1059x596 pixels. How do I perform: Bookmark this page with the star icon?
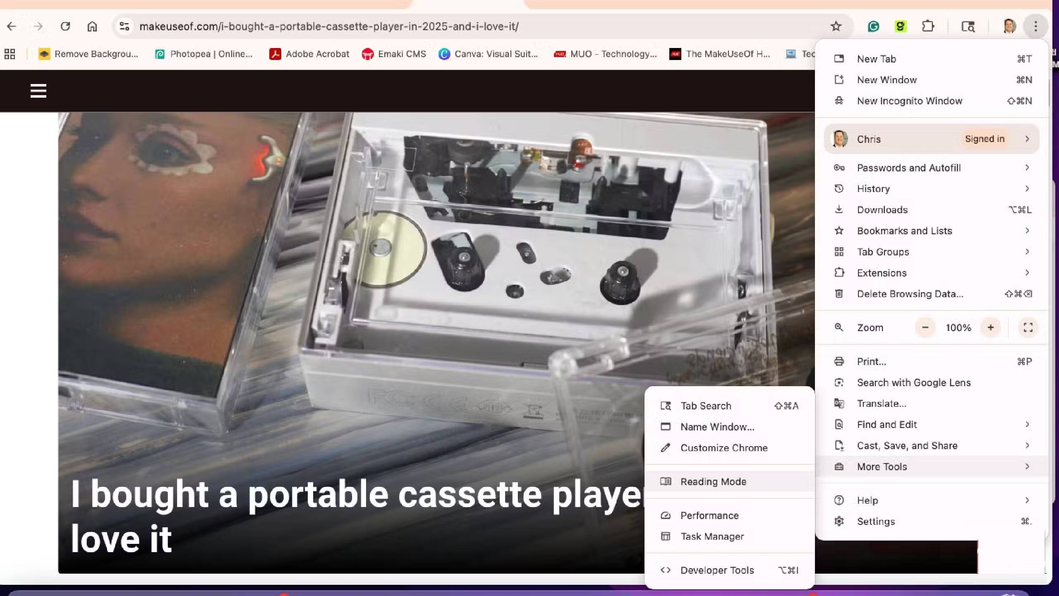(x=836, y=26)
